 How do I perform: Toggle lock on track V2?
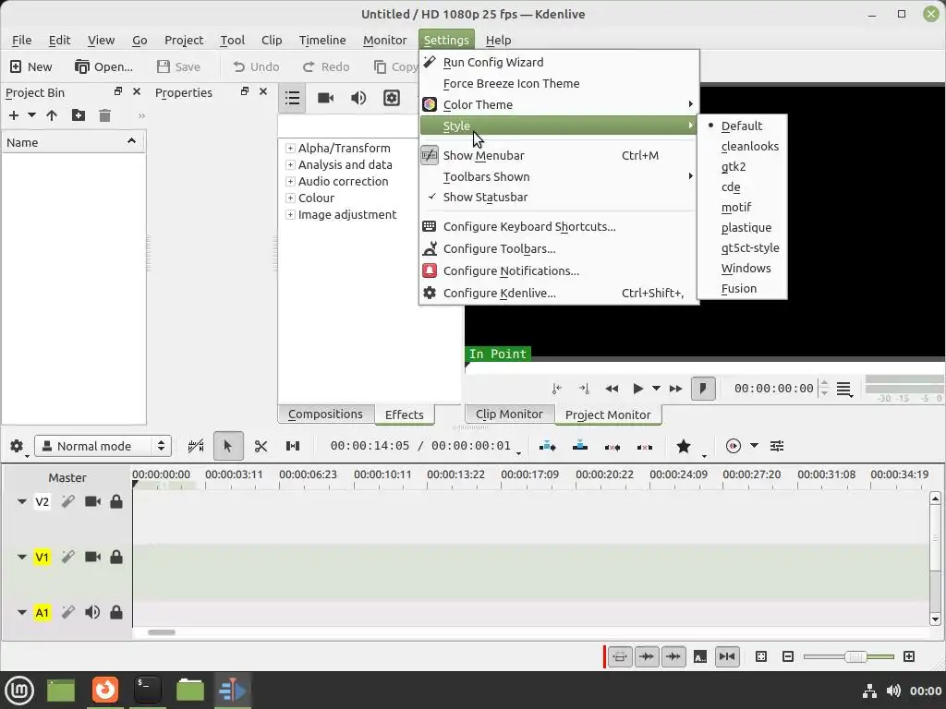[x=116, y=501]
